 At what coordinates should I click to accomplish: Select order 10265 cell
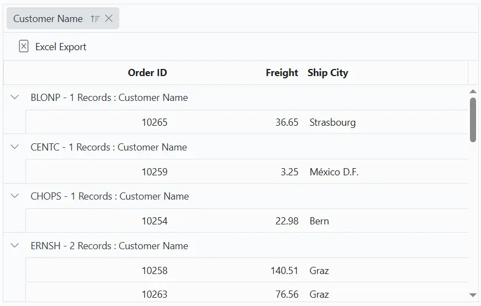(155, 122)
